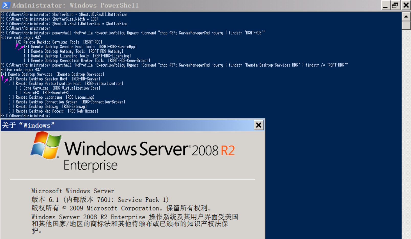Close the About Windows dialog
This screenshot has width=411, height=239.
259,125
